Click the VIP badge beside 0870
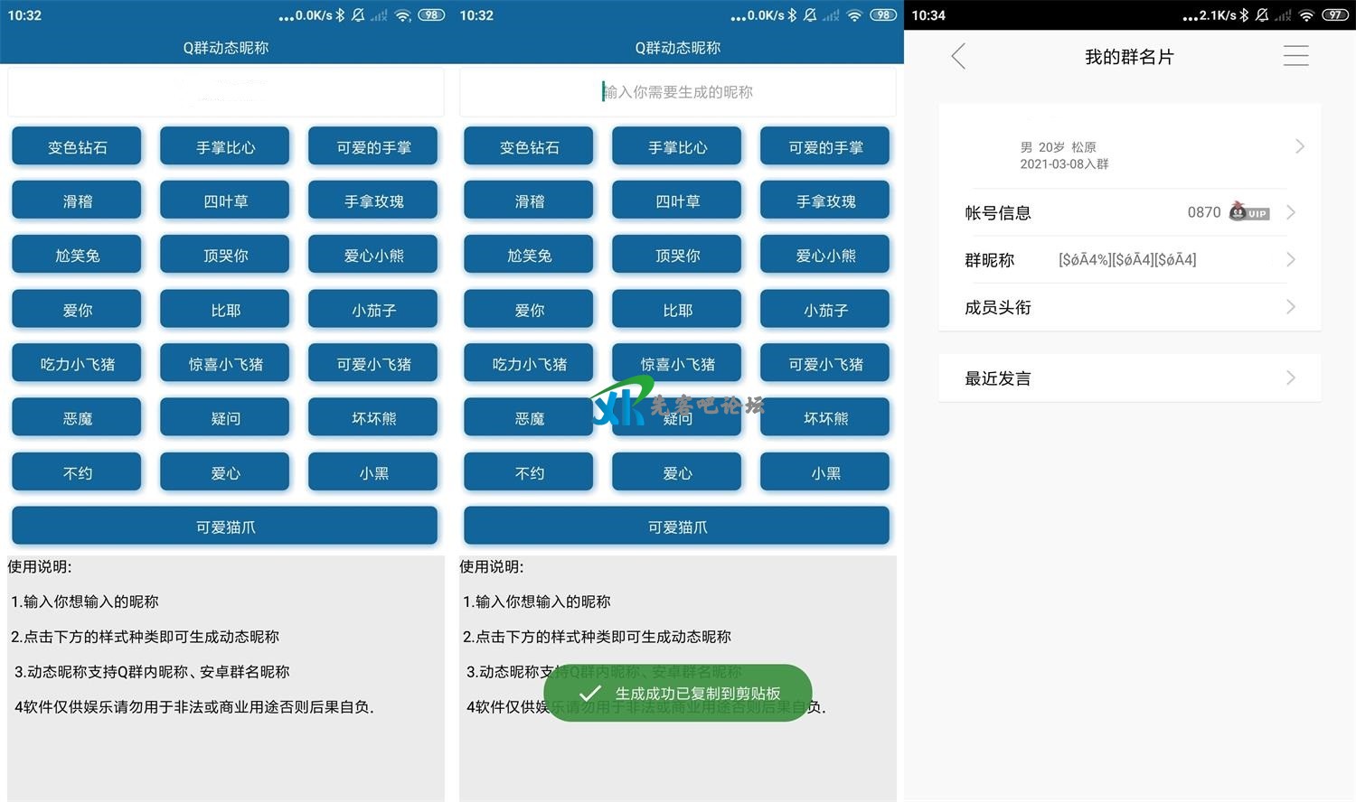The height and width of the screenshot is (802, 1356). [x=1249, y=212]
